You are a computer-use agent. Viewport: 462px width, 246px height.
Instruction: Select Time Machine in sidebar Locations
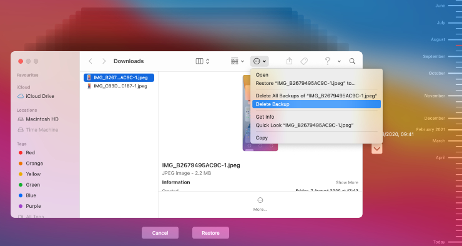[x=37, y=130]
